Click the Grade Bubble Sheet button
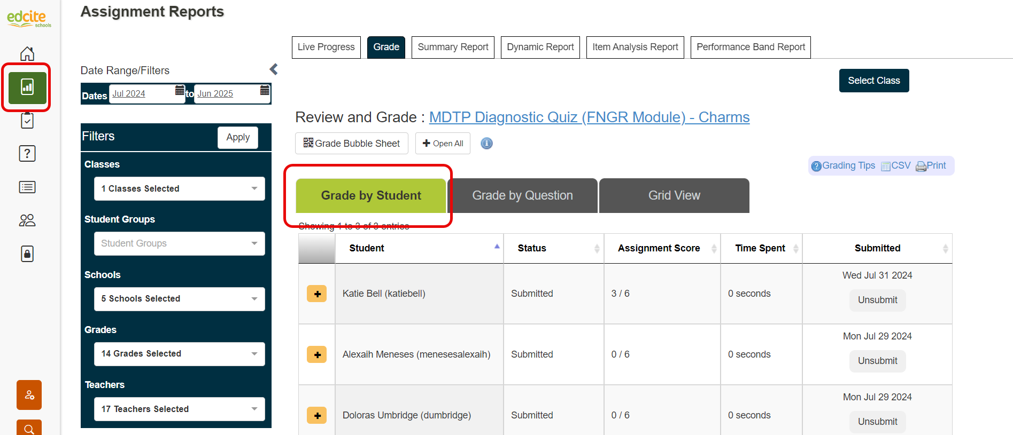1013x435 pixels. [352, 144]
